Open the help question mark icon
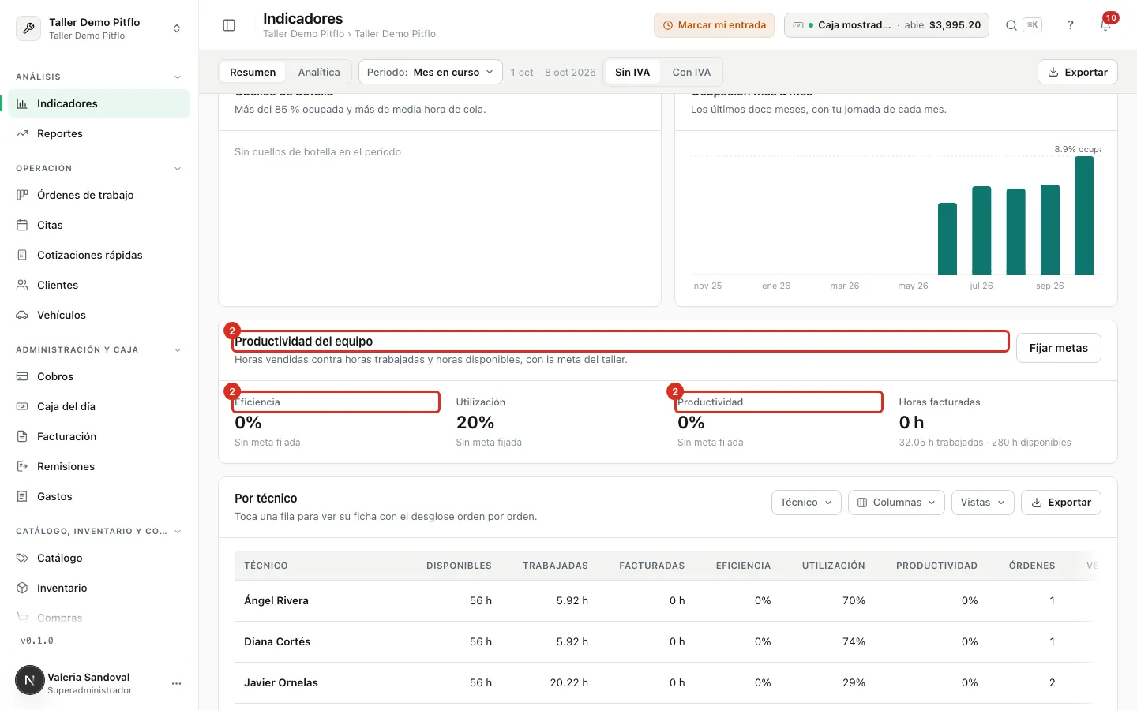Image resolution: width=1137 pixels, height=710 pixels. coord(1071,25)
